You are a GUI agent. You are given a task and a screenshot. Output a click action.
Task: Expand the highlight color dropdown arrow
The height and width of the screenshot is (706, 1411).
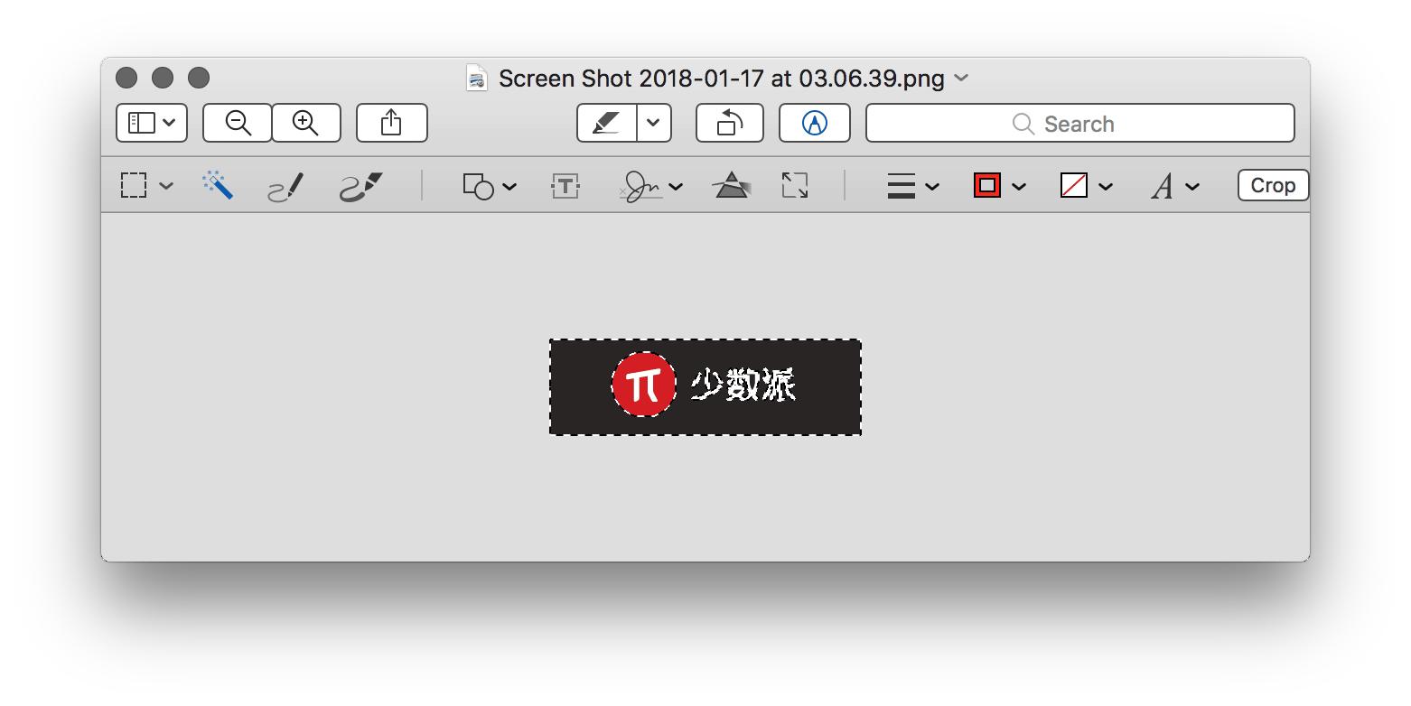coord(654,123)
